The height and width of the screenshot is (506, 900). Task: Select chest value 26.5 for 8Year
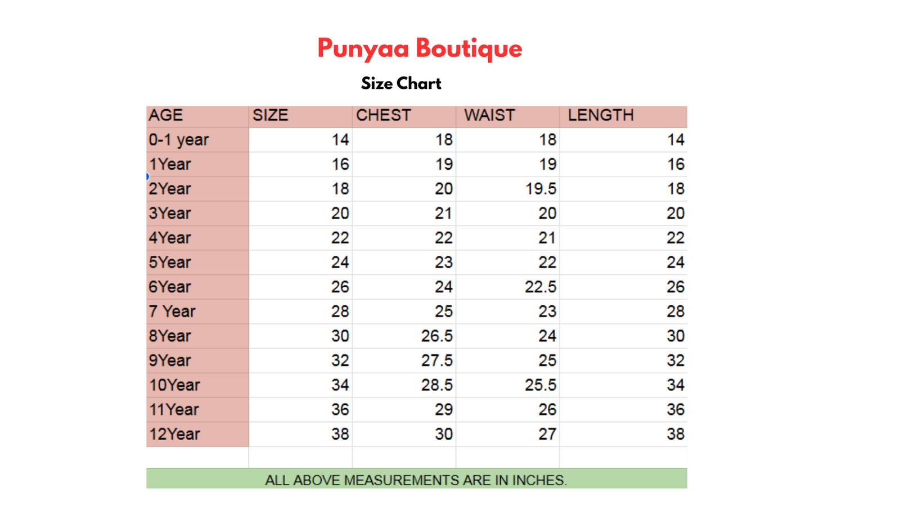[437, 336]
